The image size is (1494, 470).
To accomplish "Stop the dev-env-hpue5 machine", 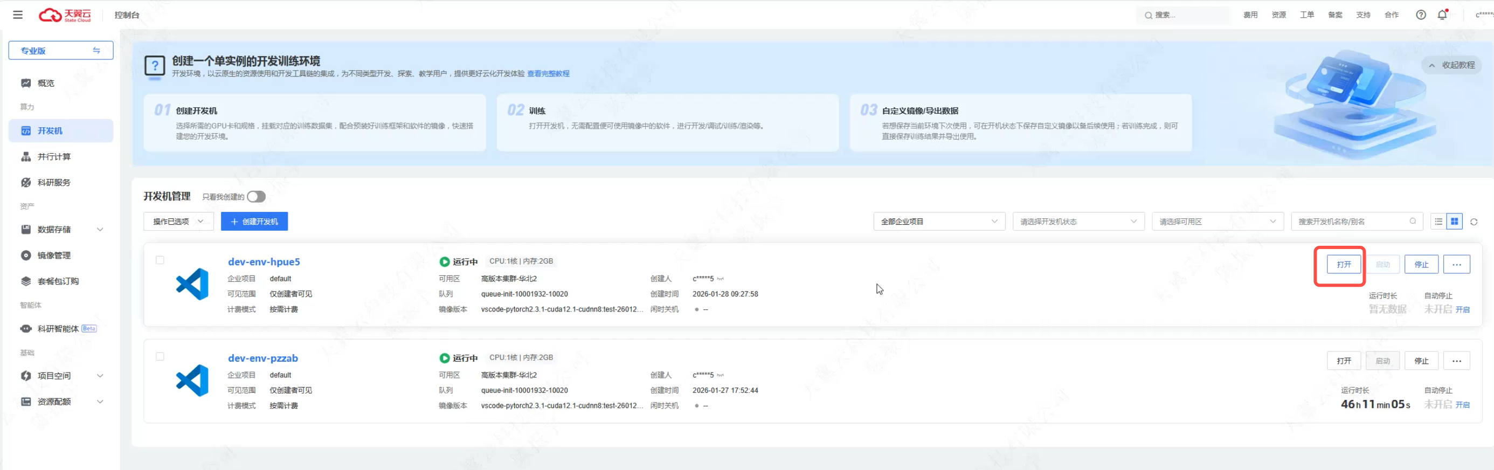I will 1421,265.
